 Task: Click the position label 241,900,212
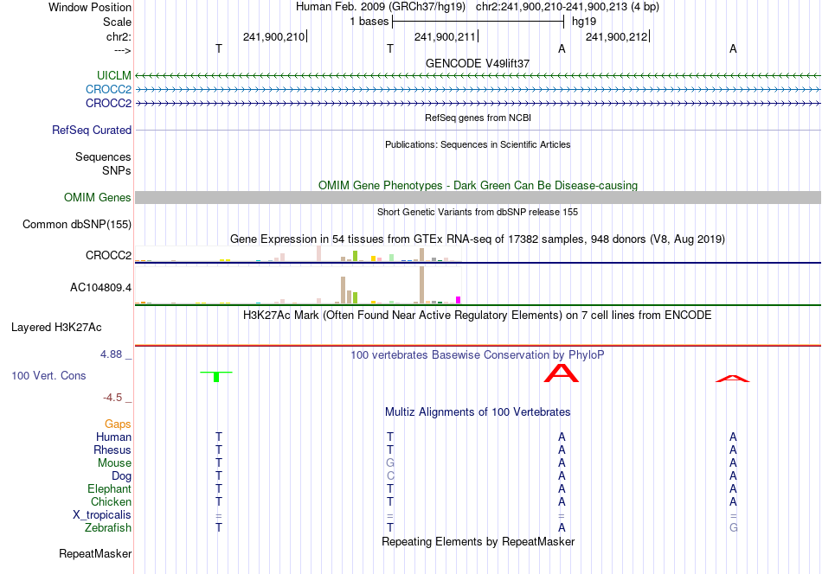[616, 36]
